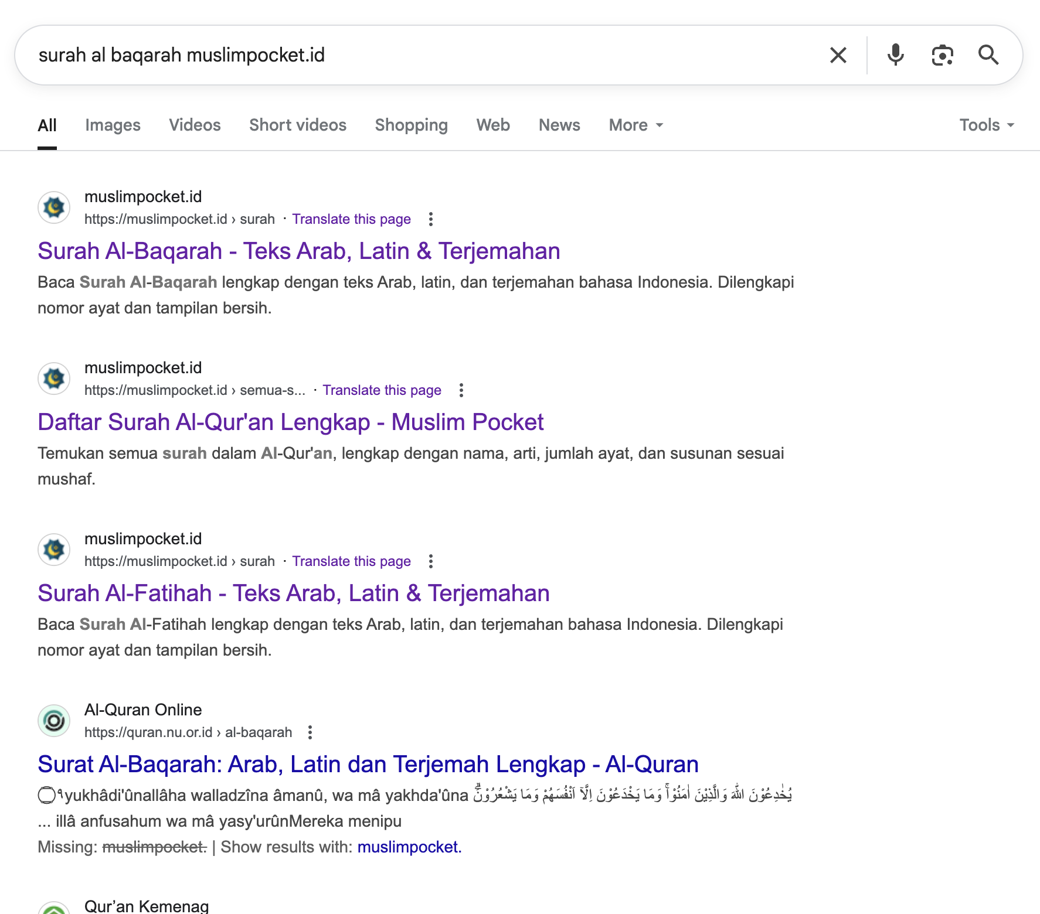Open the Surah Al-Baqarah muslimpocket.id result

(298, 250)
